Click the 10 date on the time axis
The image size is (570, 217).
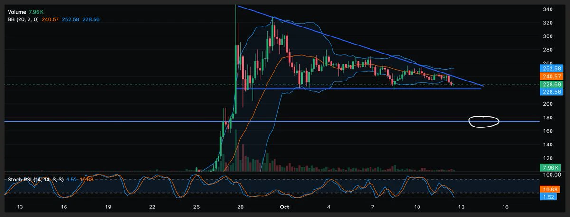[417, 207]
